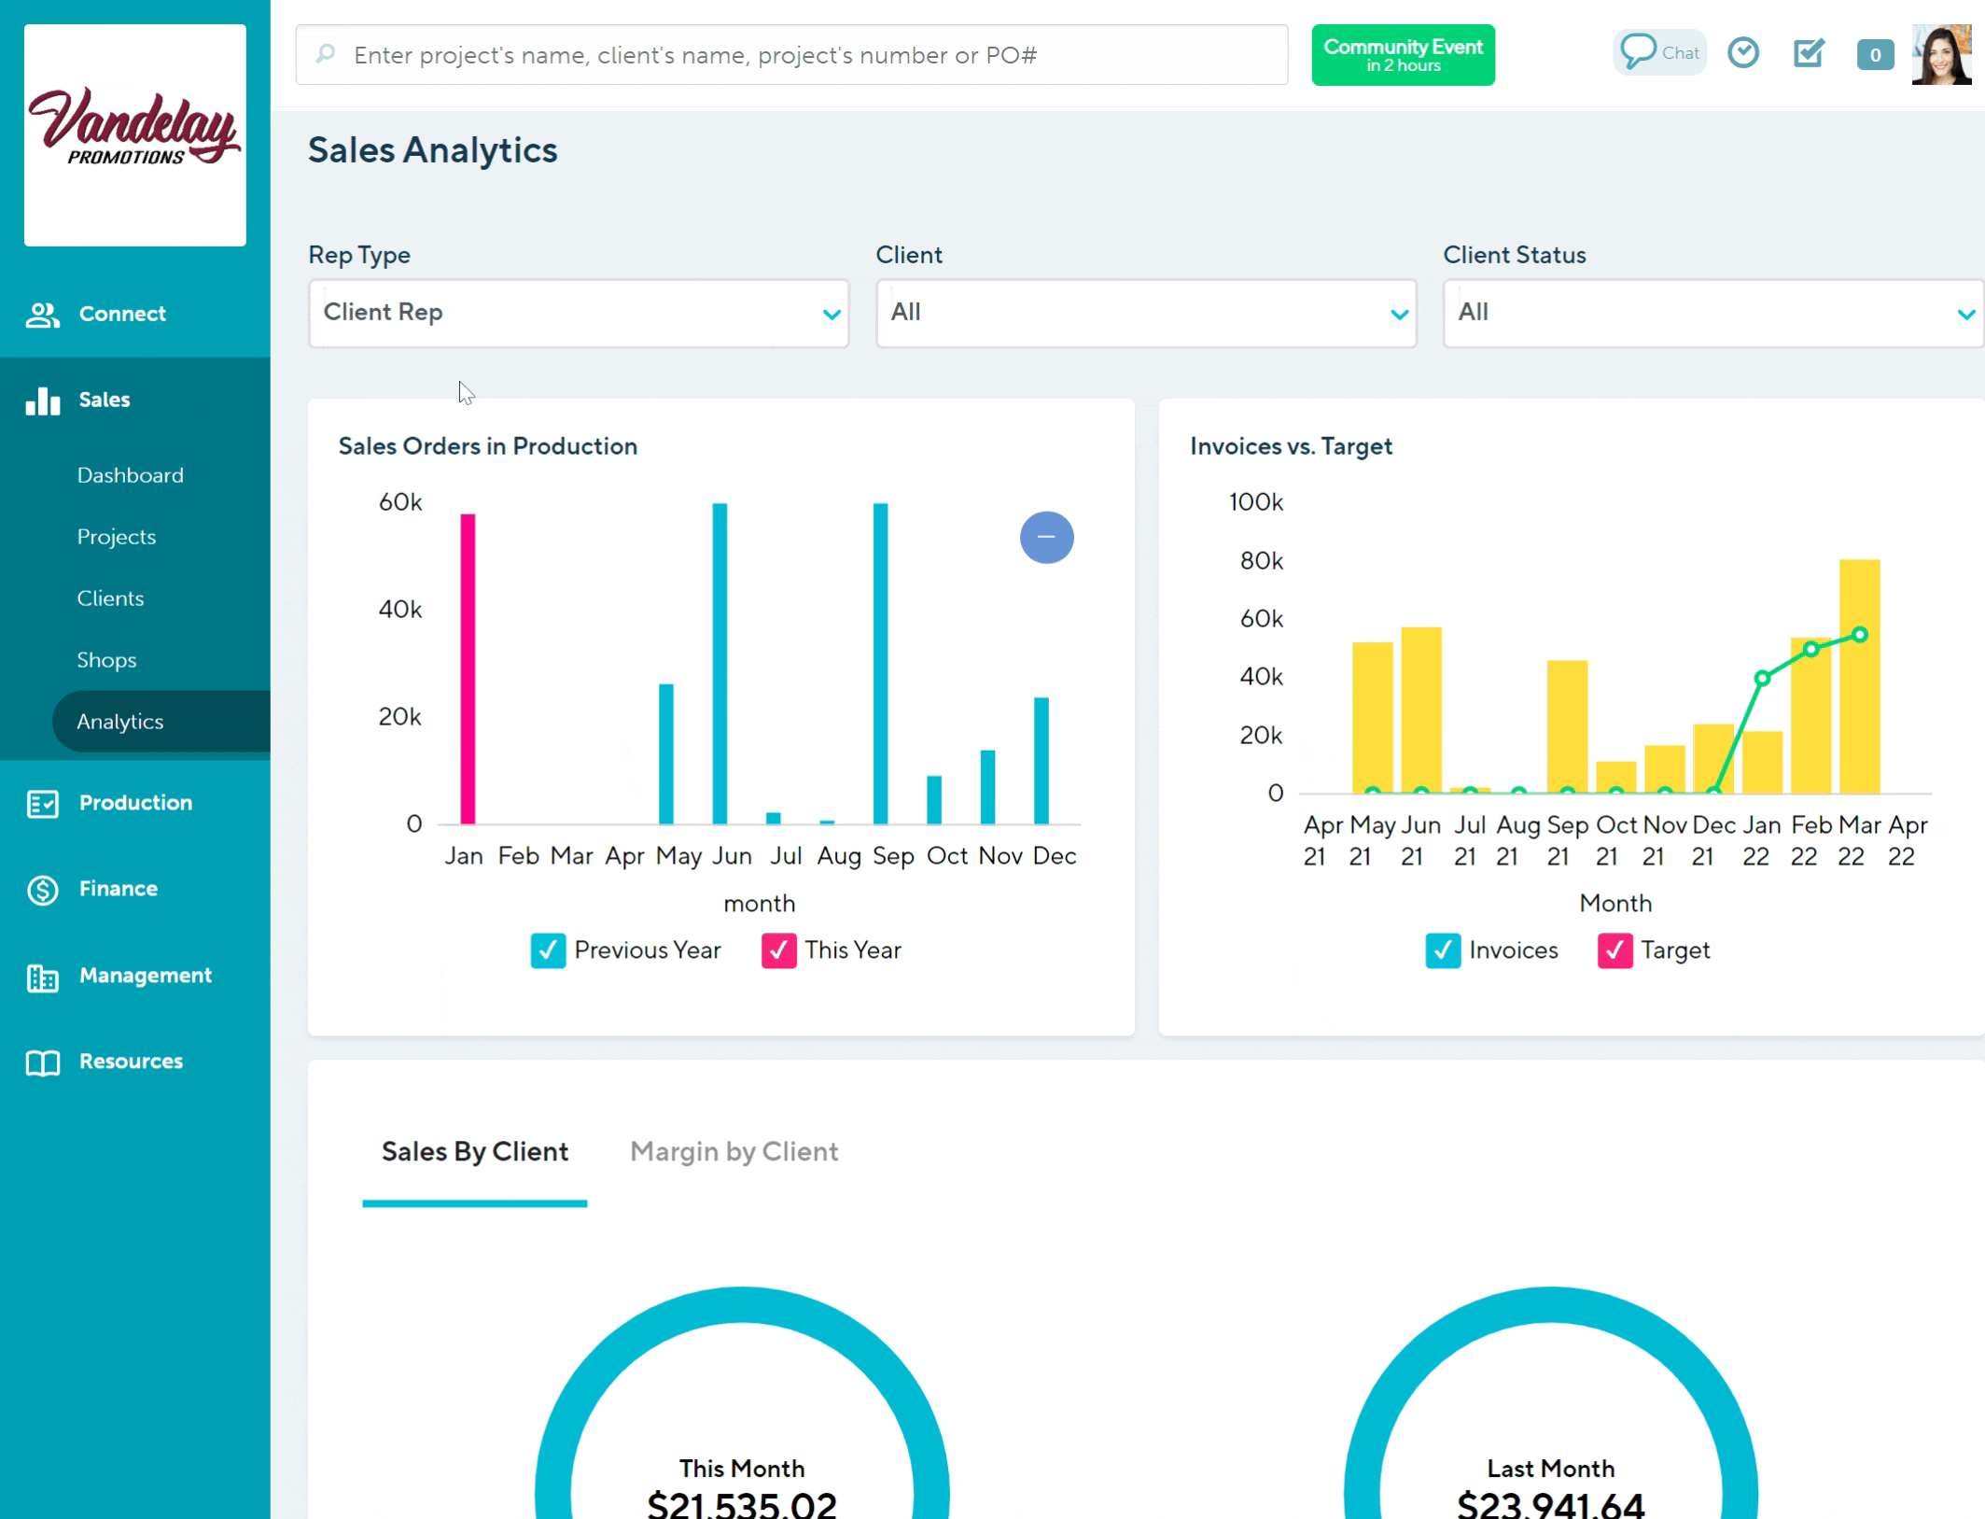Click the Community Event button

(x=1403, y=55)
